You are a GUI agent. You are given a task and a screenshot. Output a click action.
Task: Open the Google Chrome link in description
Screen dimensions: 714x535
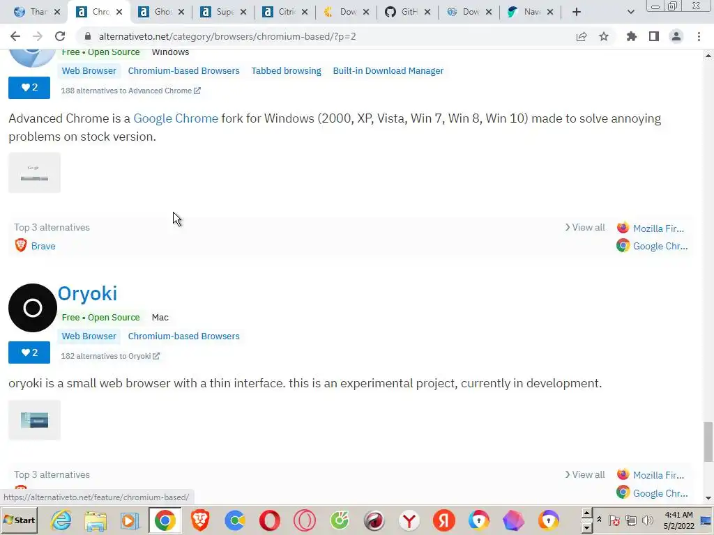(176, 118)
